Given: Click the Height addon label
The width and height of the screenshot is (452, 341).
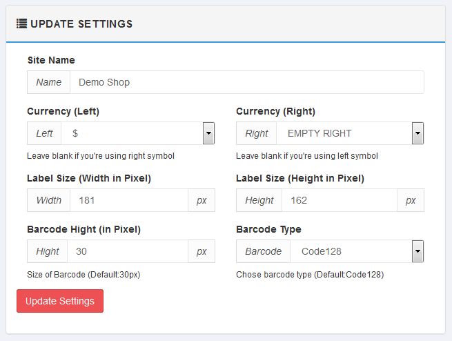Looking at the screenshot, I should pos(259,200).
